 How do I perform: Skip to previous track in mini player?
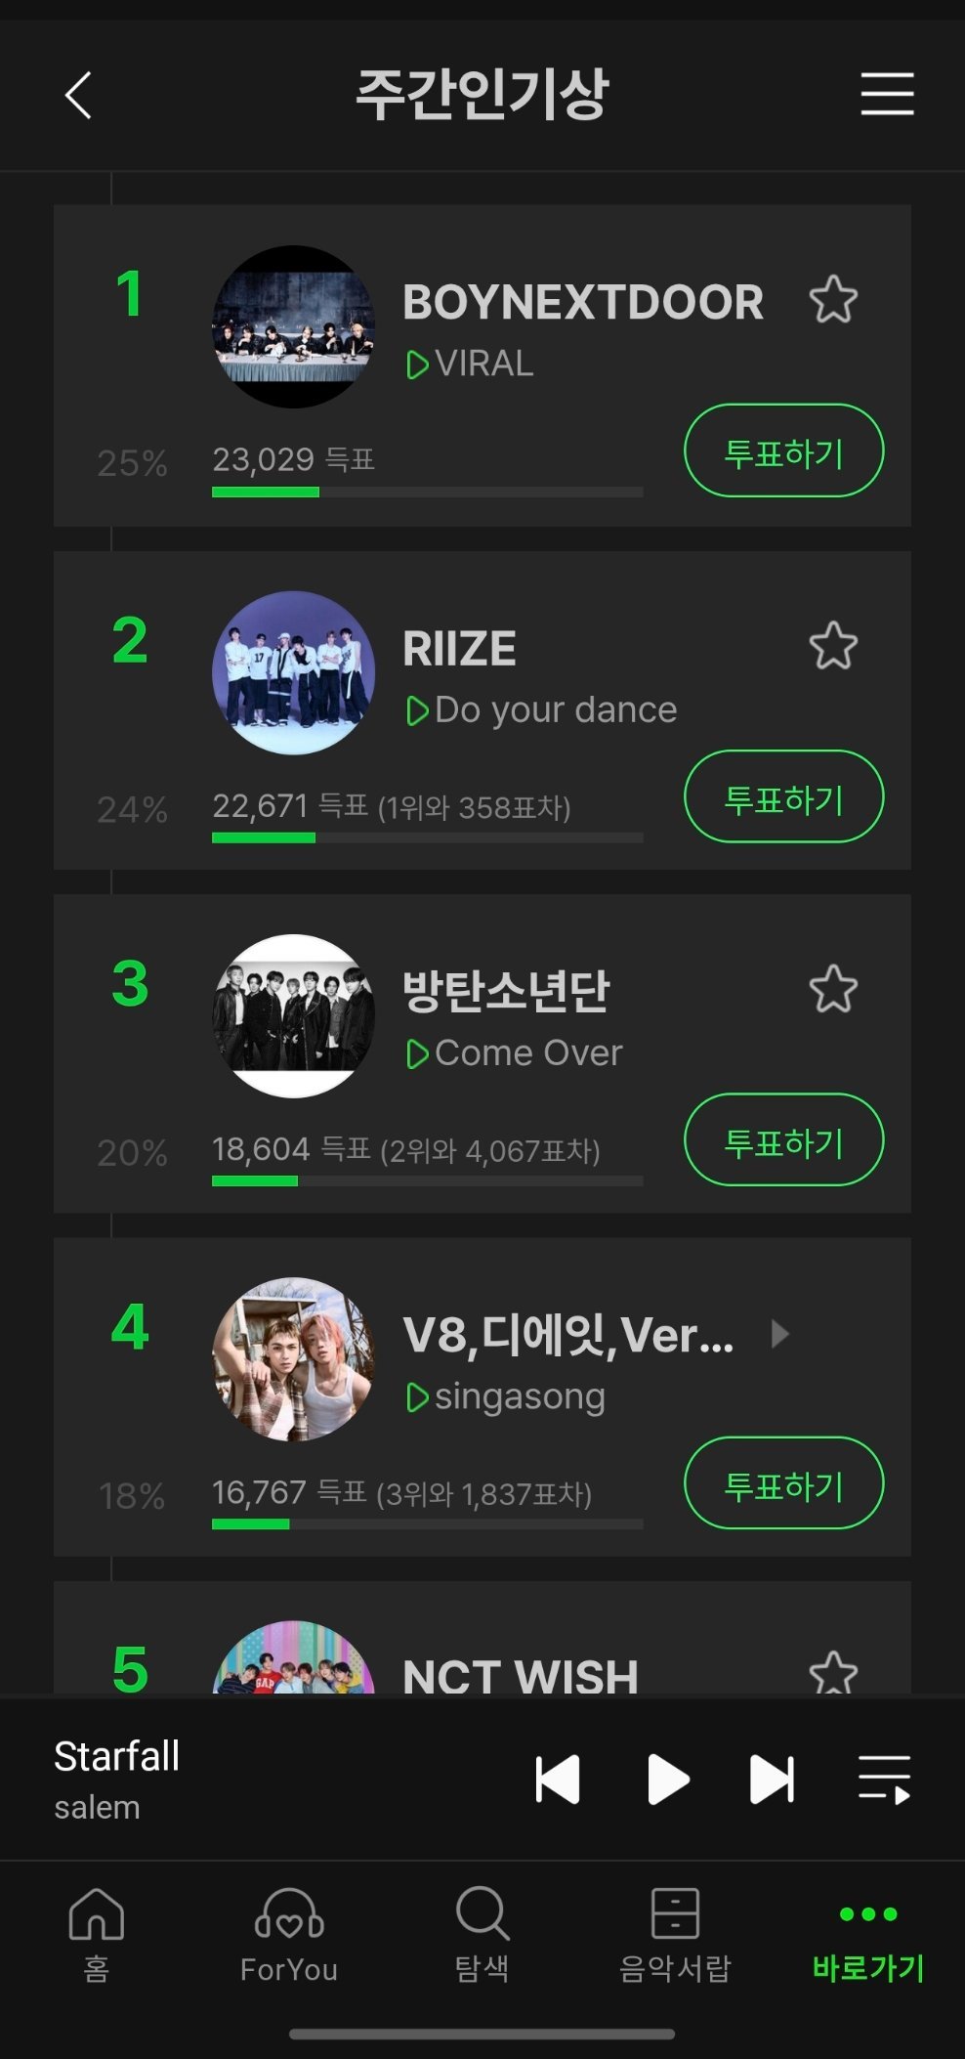(558, 1779)
